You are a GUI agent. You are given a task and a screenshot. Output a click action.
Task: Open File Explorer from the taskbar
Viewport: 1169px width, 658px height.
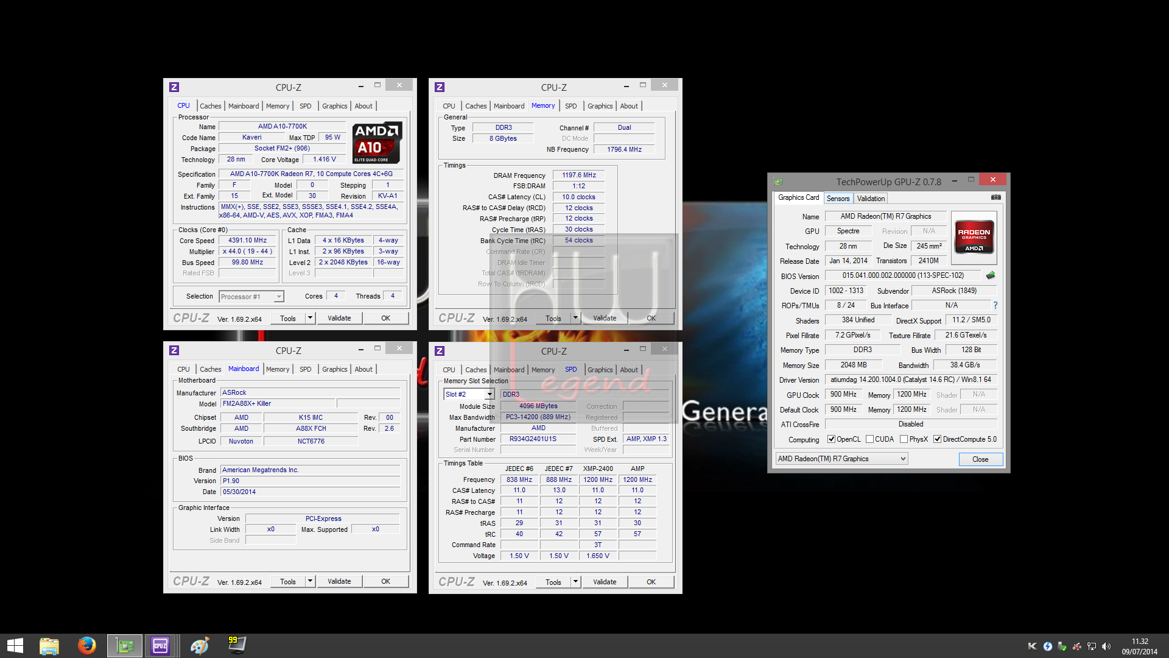pyautogui.click(x=49, y=646)
